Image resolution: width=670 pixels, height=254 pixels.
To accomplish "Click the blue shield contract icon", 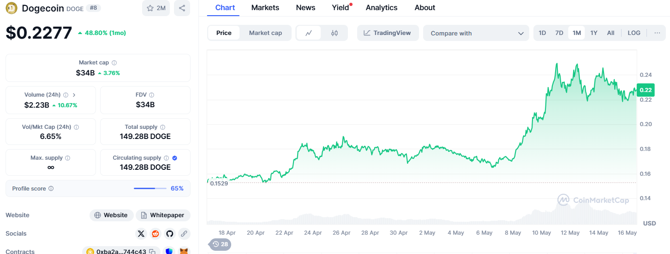I will (169, 251).
